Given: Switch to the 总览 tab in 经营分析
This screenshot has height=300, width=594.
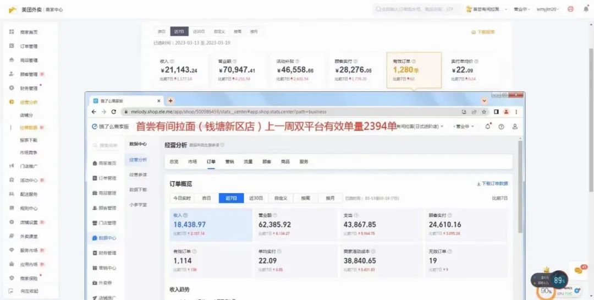Looking at the screenshot, I should coord(174,162).
